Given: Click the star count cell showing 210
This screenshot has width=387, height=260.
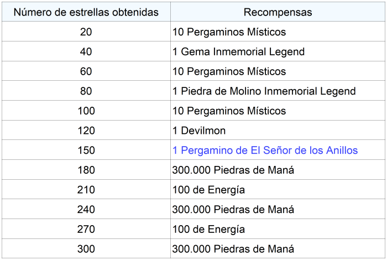Looking at the screenshot, I should tap(86, 190).
